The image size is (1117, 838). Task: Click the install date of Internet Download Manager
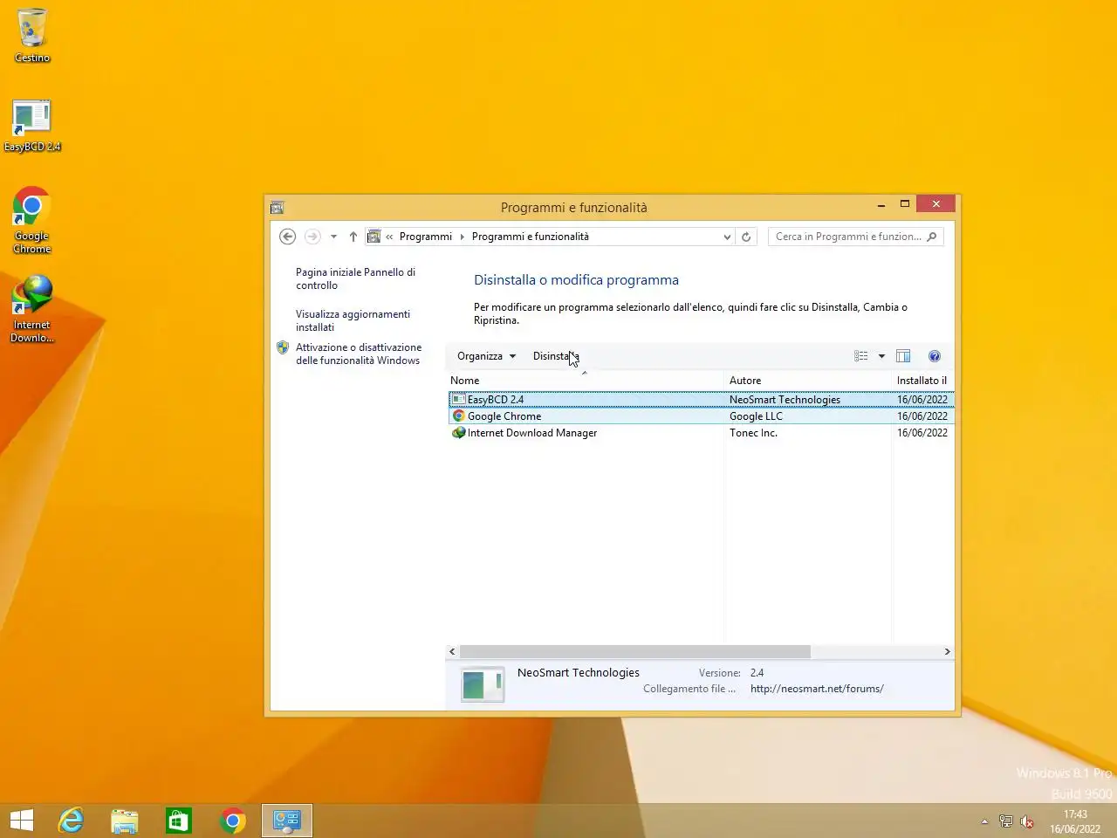click(x=922, y=433)
